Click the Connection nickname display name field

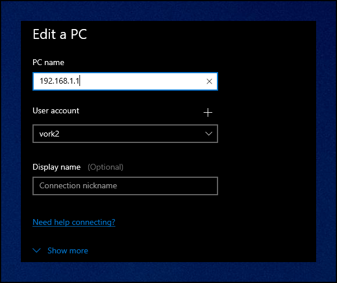click(125, 186)
